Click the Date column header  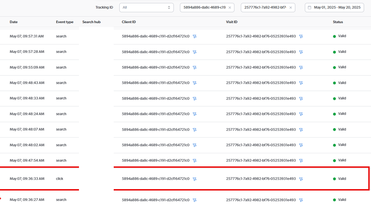[x=14, y=22]
